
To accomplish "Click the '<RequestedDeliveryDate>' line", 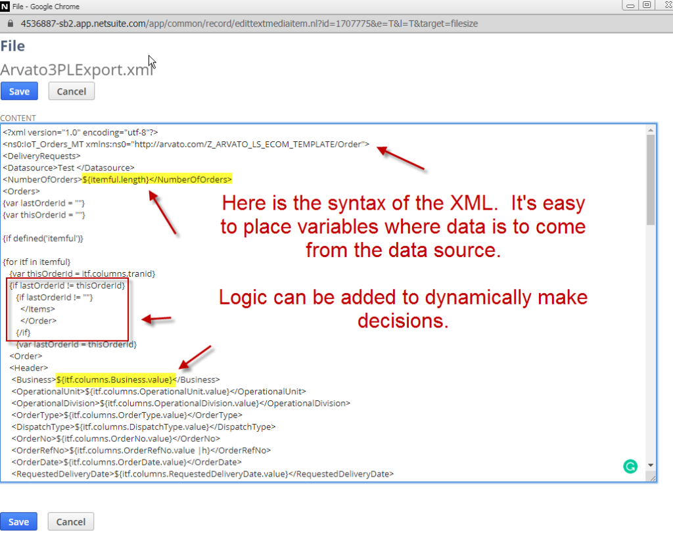I will pyautogui.click(x=202, y=474).
